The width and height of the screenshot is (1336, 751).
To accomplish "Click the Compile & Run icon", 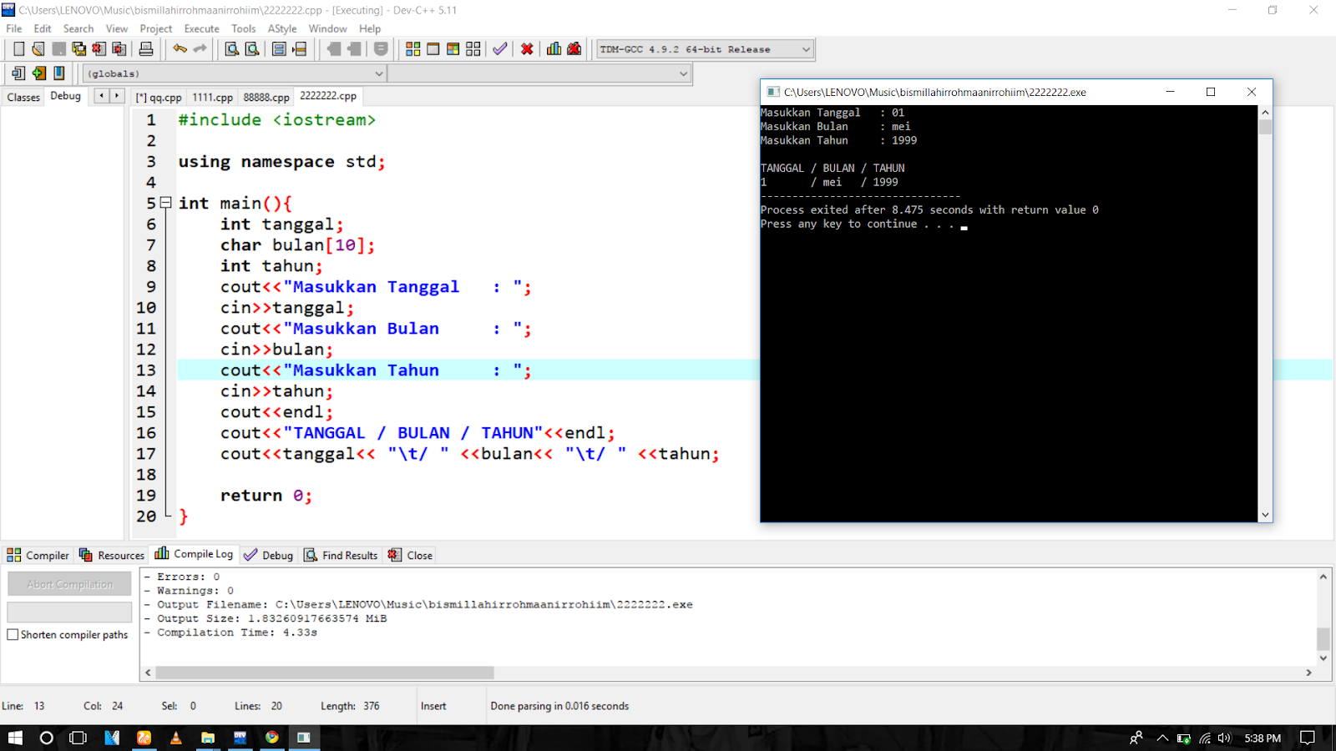I will click(x=453, y=49).
